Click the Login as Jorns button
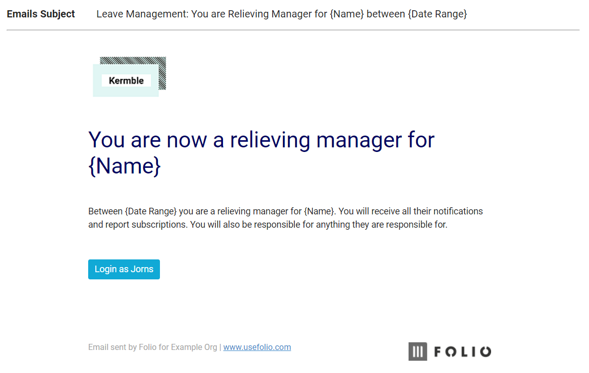 (124, 269)
